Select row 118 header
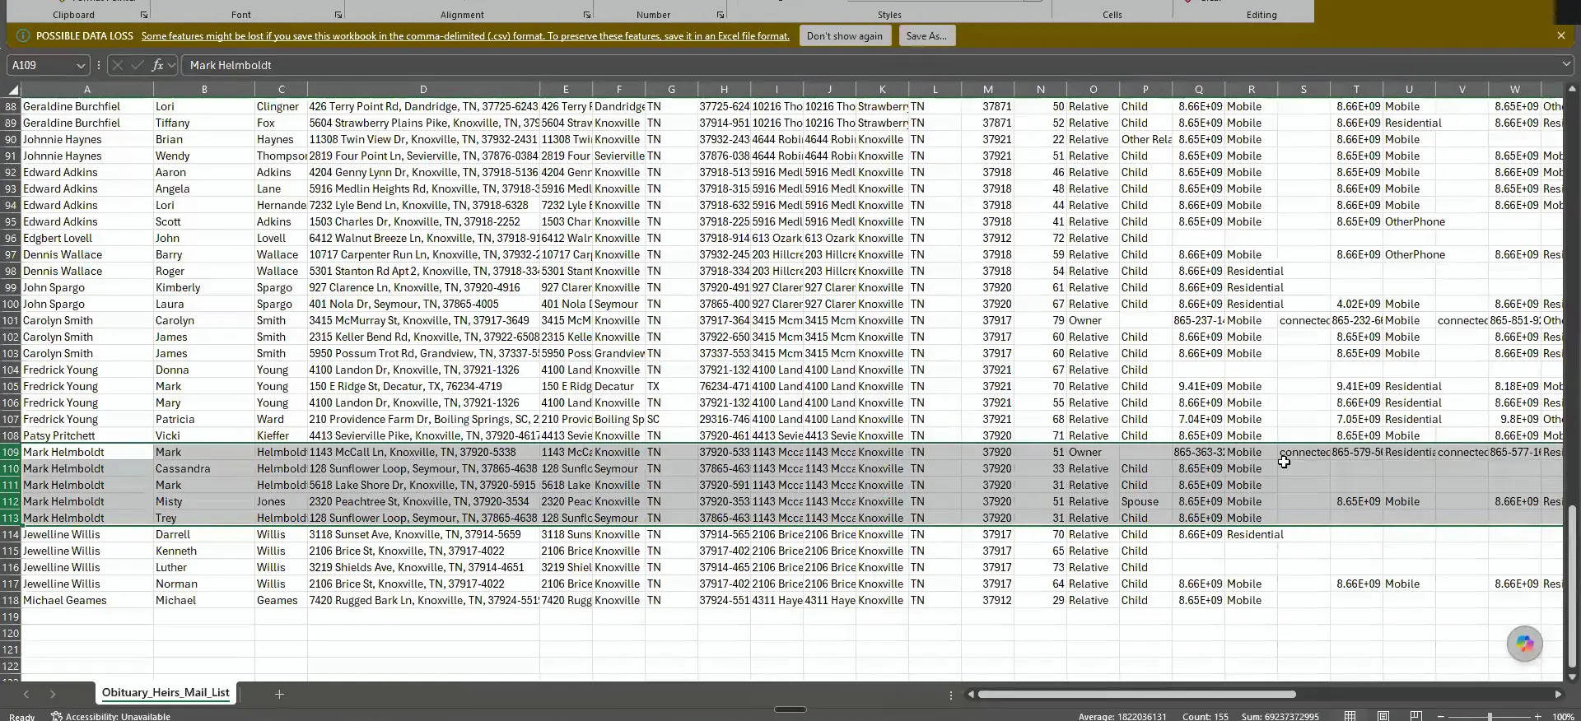This screenshot has width=1581, height=721. pyautogui.click(x=11, y=600)
